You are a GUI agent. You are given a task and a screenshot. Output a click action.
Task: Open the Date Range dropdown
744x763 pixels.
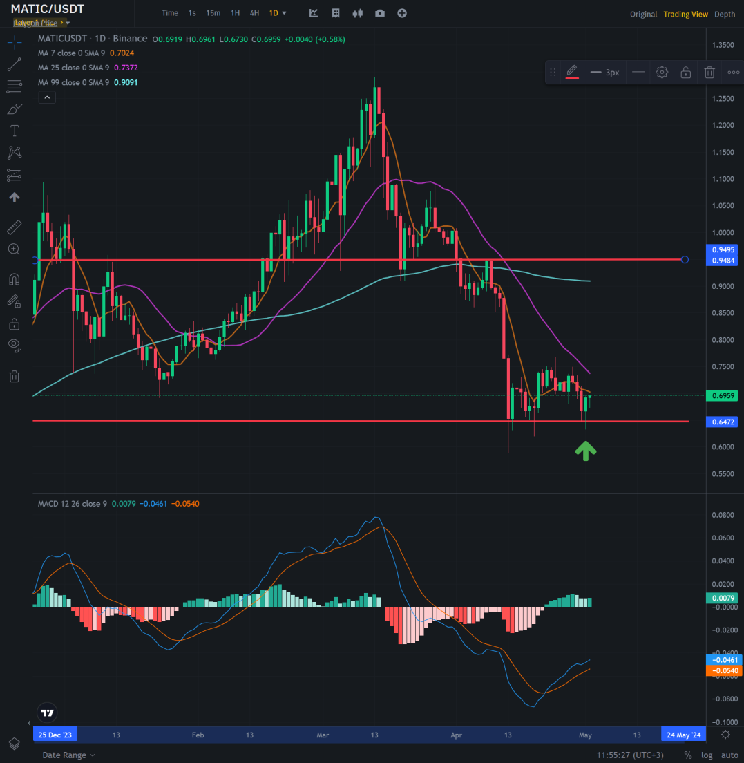(x=64, y=755)
